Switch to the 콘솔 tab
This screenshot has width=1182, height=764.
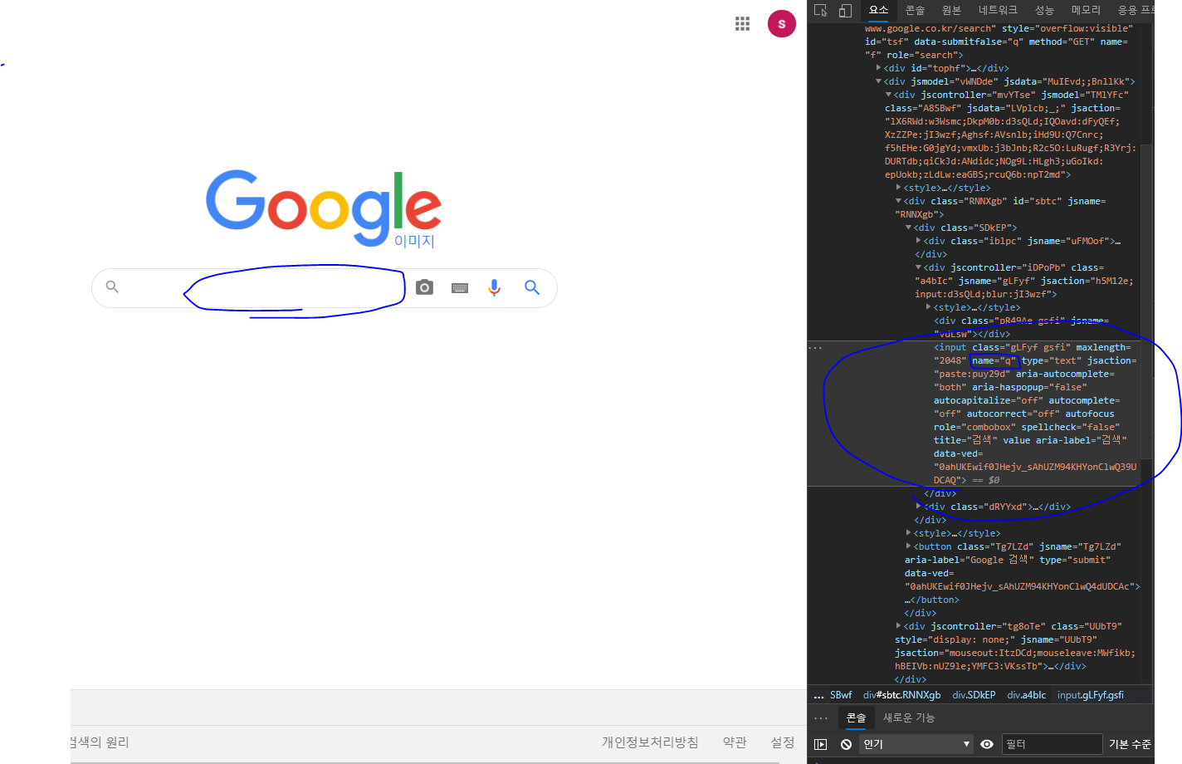[915, 10]
